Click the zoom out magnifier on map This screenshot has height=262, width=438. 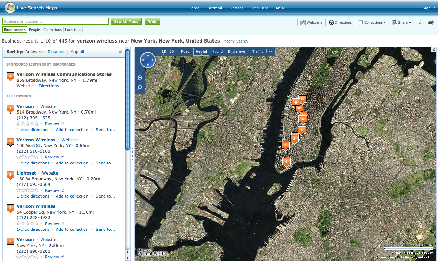(x=140, y=87)
